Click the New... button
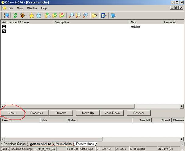This screenshot has height=151, width=185. (12, 113)
